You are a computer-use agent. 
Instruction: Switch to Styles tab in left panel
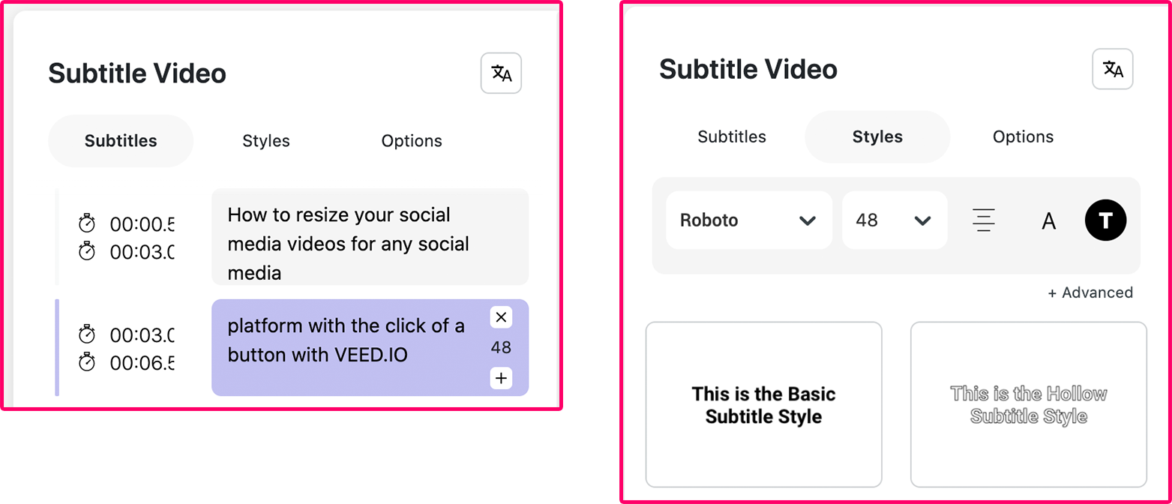tap(266, 141)
